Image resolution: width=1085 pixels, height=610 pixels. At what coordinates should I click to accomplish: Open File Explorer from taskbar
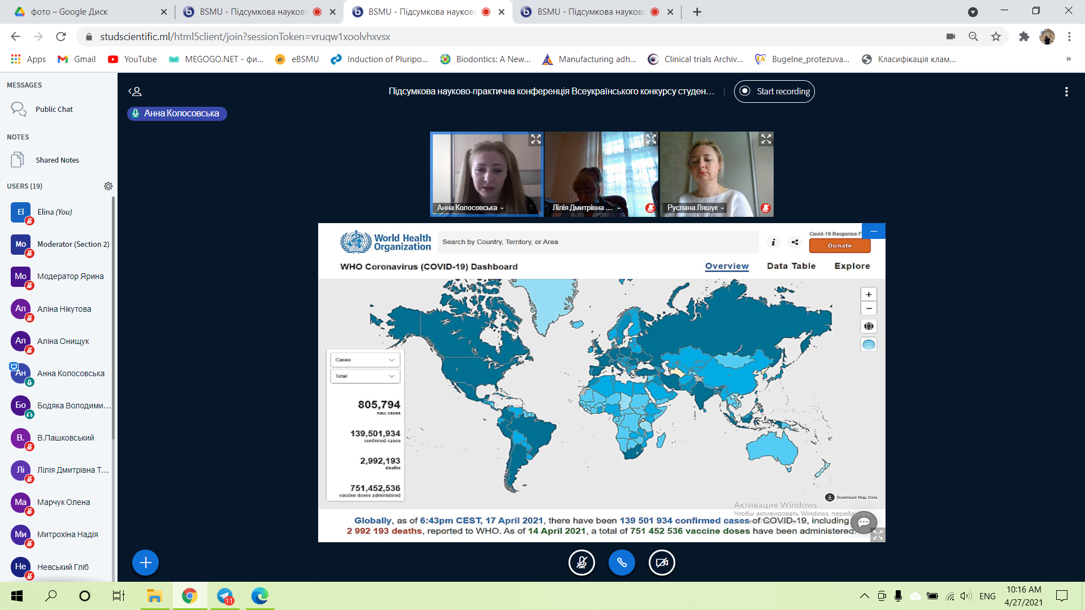[x=154, y=596]
